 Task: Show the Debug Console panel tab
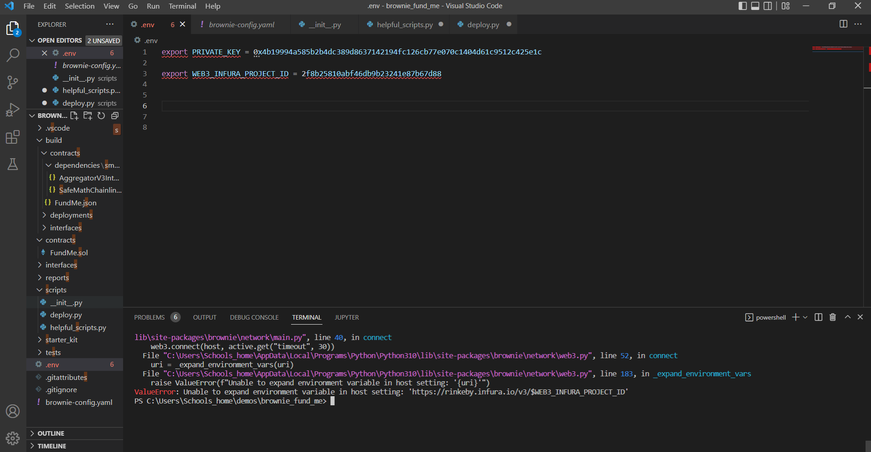[254, 317]
